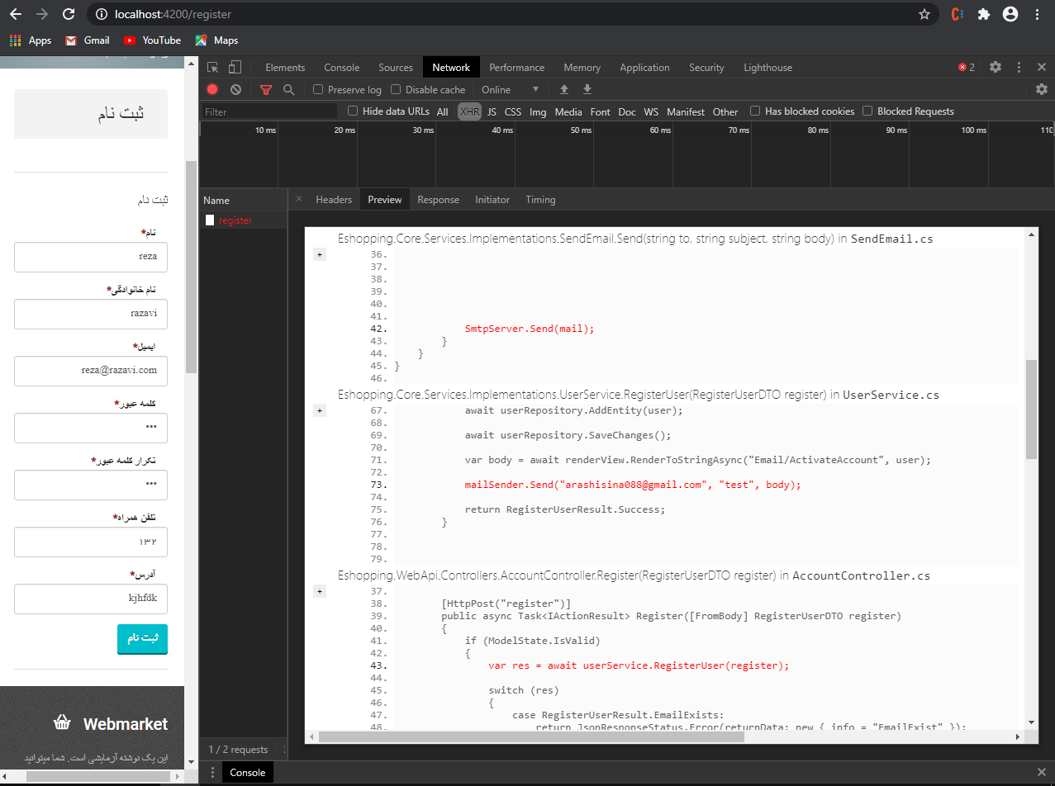Submit the form with the ثبت نام button
1055x786 pixels.
(x=142, y=639)
